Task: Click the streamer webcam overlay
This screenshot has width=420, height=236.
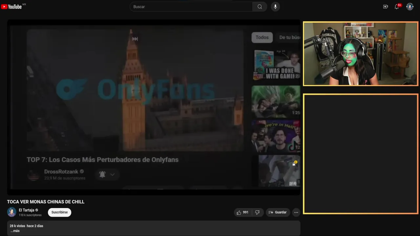Action: (361, 54)
